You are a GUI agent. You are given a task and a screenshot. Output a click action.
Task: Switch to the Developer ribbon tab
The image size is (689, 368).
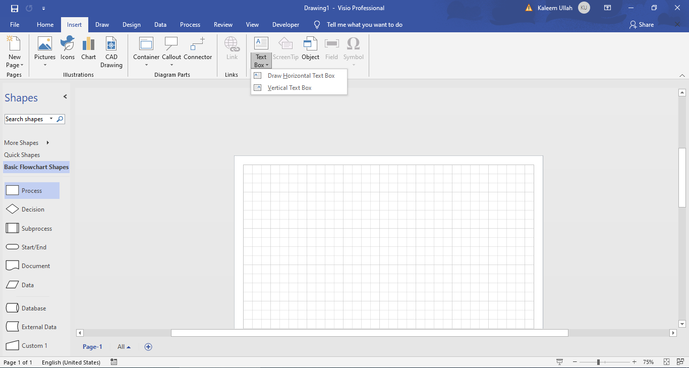pos(285,24)
